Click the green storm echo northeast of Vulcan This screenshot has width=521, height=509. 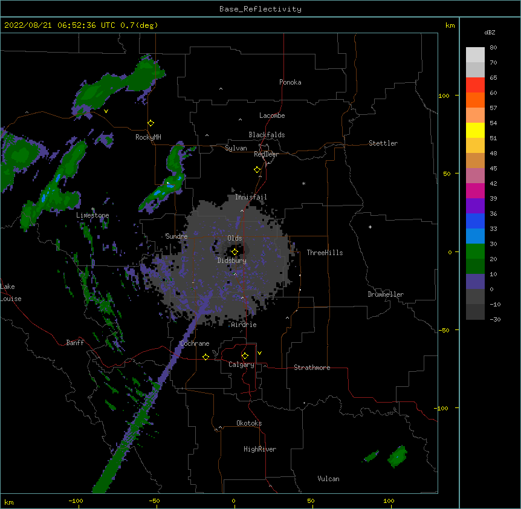tap(397, 456)
